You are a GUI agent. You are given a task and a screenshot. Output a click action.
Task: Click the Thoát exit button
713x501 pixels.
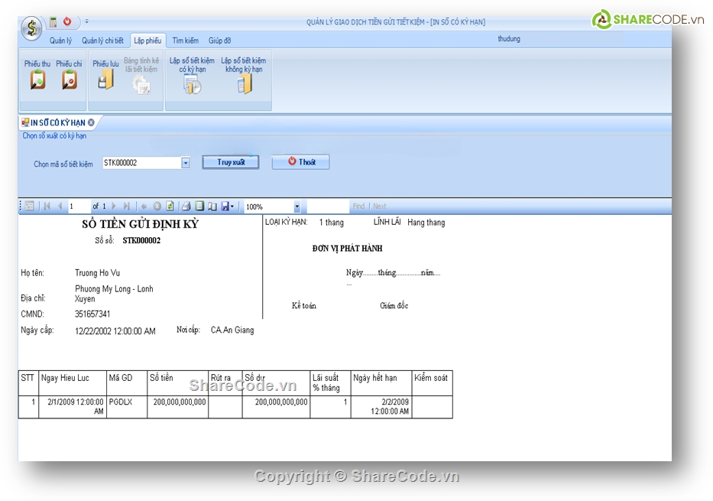pos(300,162)
